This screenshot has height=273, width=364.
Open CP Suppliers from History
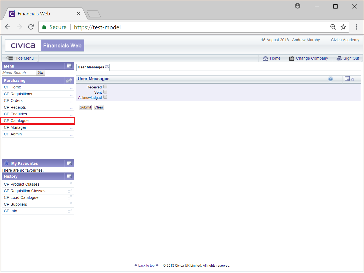(x=15, y=204)
